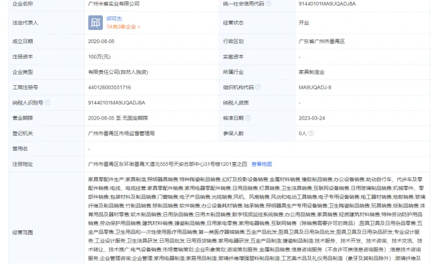The width and height of the screenshot is (434, 264).
Task: Click the help icon beside 组织机构代码
Action: click(258, 87)
